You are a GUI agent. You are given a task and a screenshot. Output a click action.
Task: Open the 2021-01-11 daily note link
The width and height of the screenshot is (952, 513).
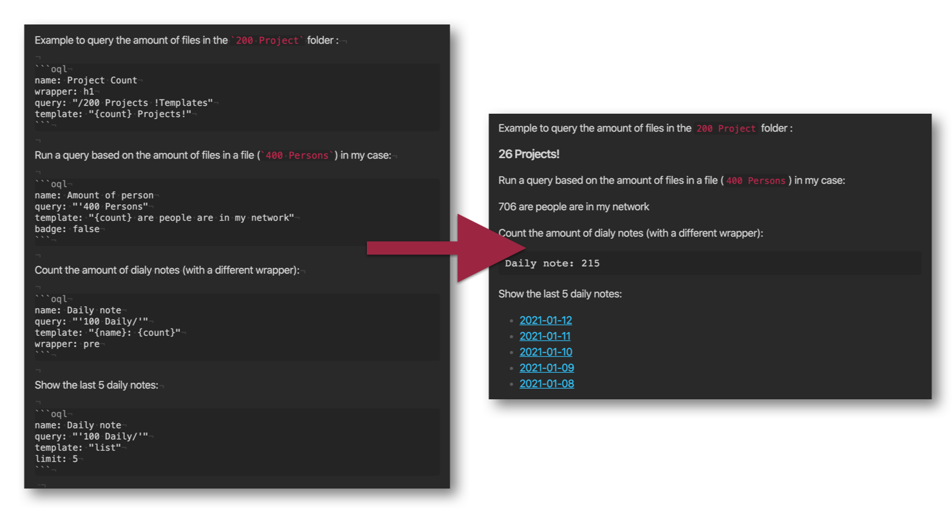(x=545, y=336)
